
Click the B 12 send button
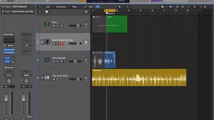[7, 61]
